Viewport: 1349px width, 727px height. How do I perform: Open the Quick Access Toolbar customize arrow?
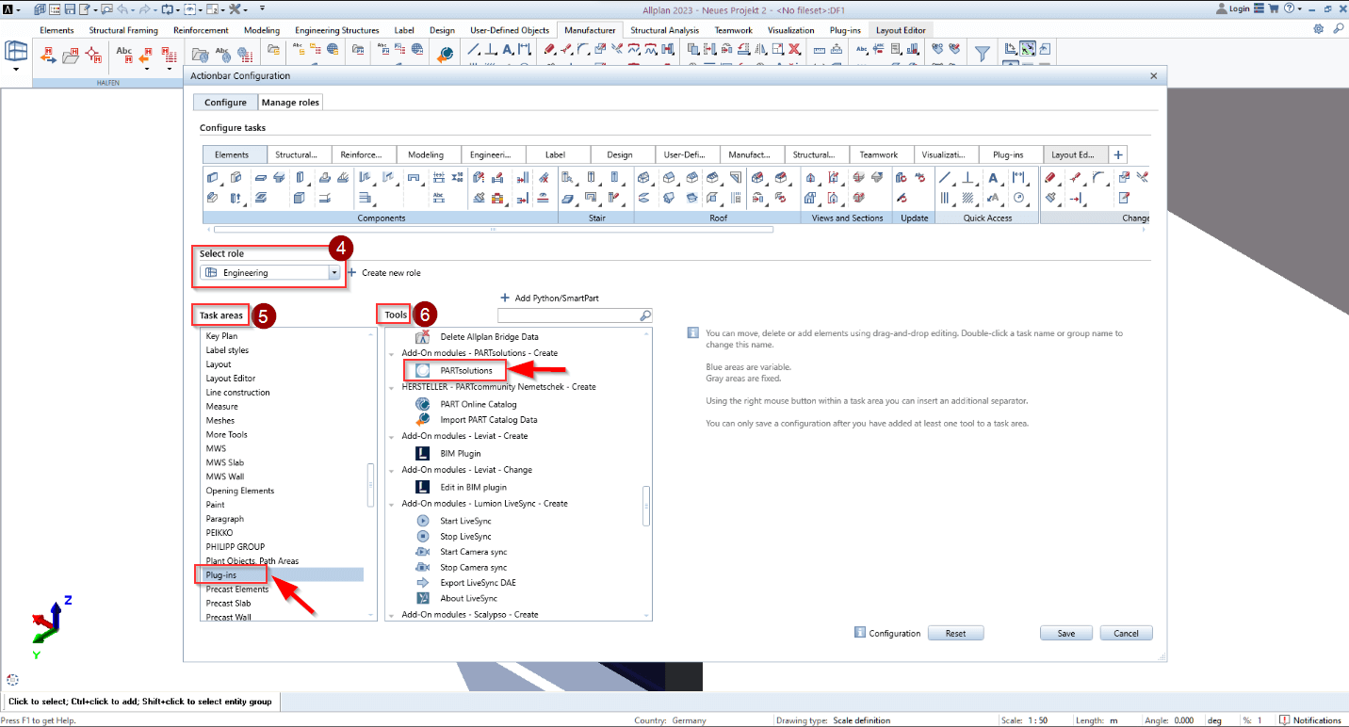pyautogui.click(x=261, y=8)
